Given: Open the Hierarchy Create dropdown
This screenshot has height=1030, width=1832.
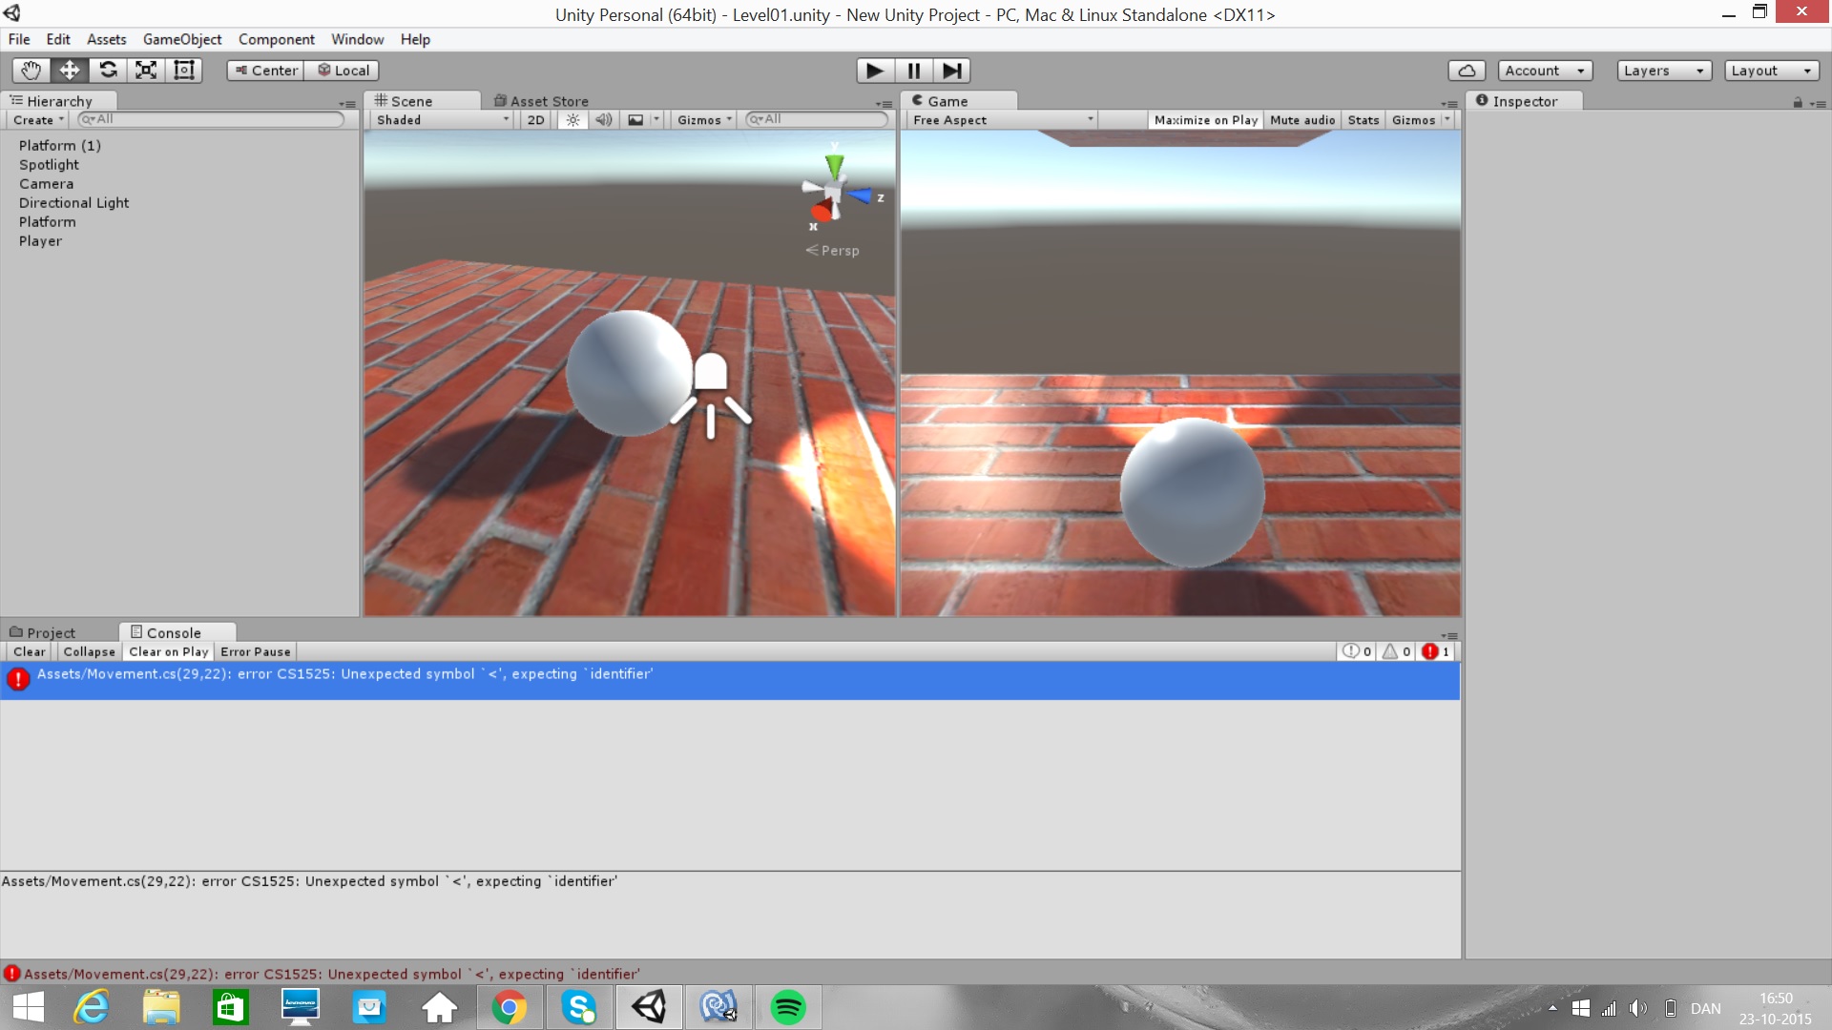Looking at the screenshot, I should (x=38, y=120).
